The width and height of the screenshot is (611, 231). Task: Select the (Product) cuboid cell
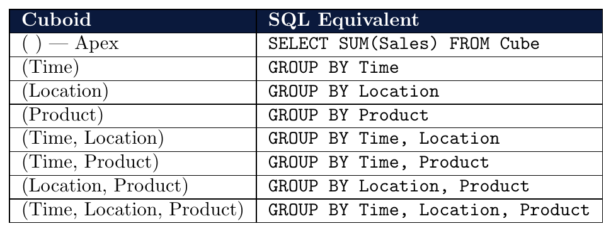coord(132,116)
